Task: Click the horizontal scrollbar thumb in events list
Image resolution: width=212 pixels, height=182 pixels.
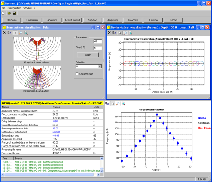Action: pyautogui.click(x=49, y=175)
